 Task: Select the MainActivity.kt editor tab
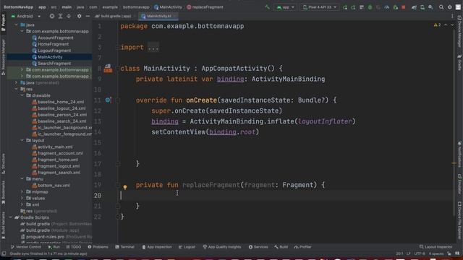pyautogui.click(x=158, y=16)
